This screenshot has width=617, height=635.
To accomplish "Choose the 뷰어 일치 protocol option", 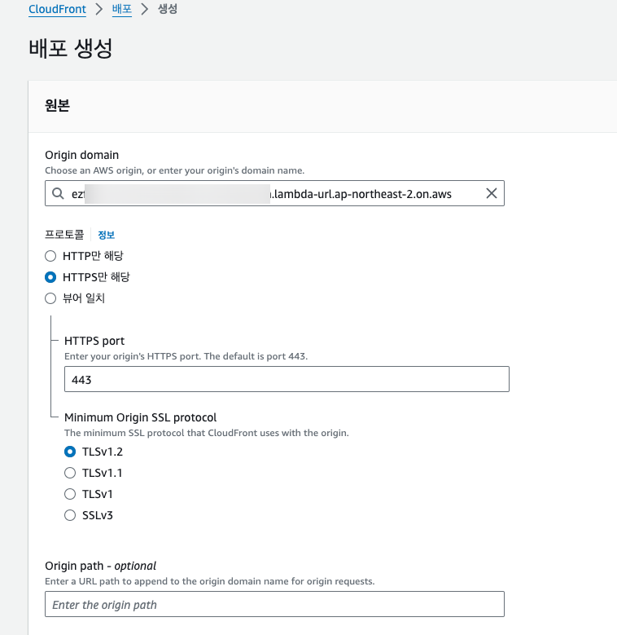I will 50,298.
